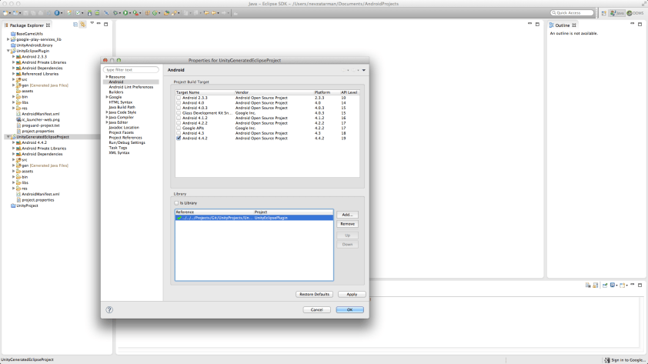Image resolution: width=648 pixels, height=364 pixels.
Task: Select Android Lint Preferences in properties list
Action: [131, 87]
